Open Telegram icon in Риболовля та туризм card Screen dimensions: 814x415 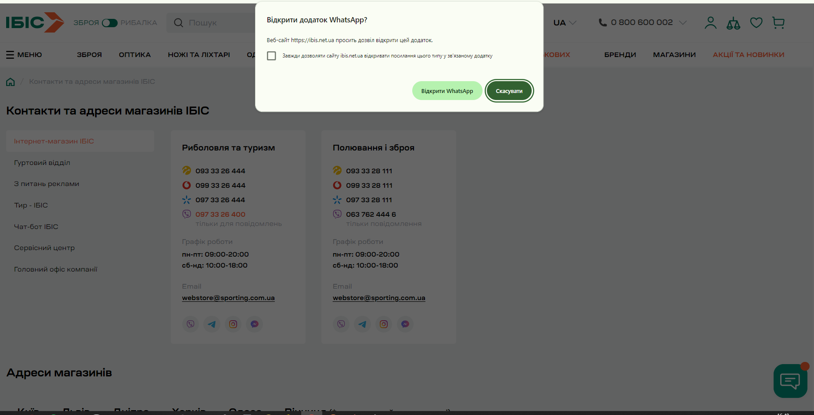[x=212, y=324]
